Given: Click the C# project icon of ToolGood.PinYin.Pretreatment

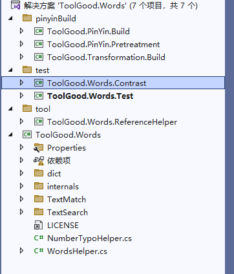Looking at the screenshot, I should 39,44.
